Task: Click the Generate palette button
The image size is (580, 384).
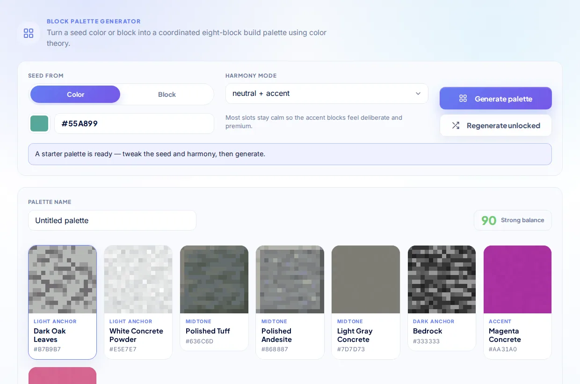Action: click(x=495, y=98)
